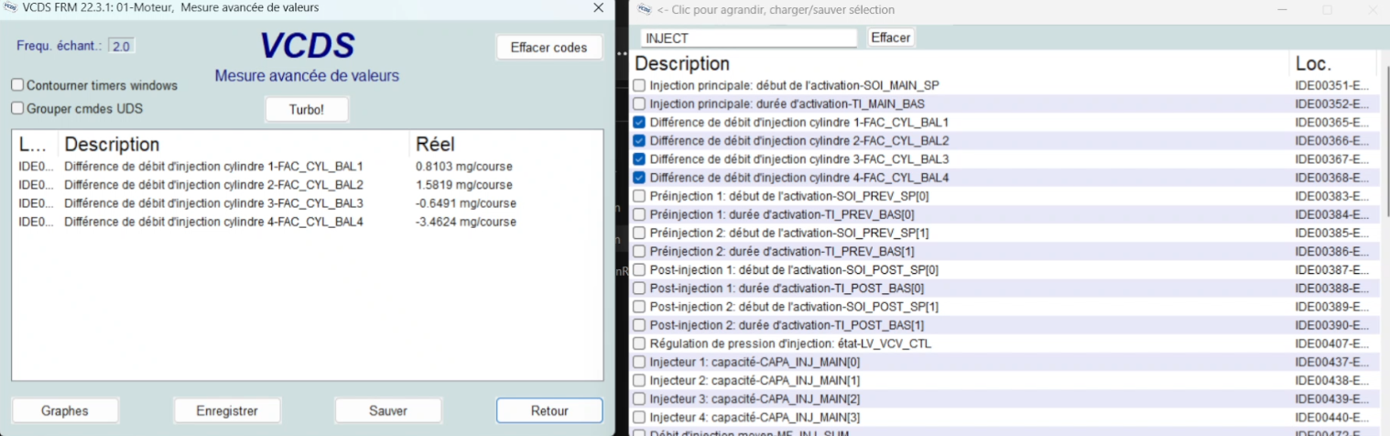Click the Sauver button
This screenshot has width=1390, height=436.
tap(388, 410)
